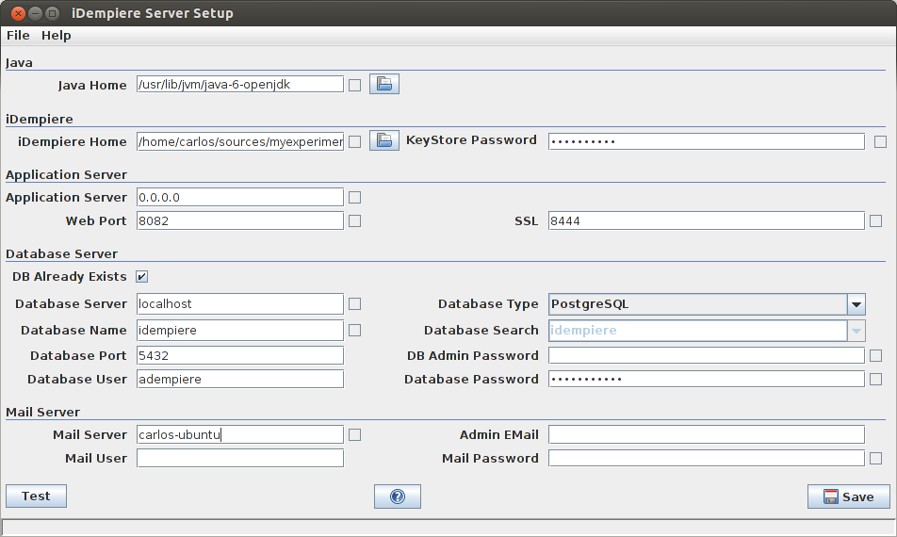Viewport: 897px width, 537px height.
Task: Browse for iDempiere Home folder
Action: click(383, 140)
